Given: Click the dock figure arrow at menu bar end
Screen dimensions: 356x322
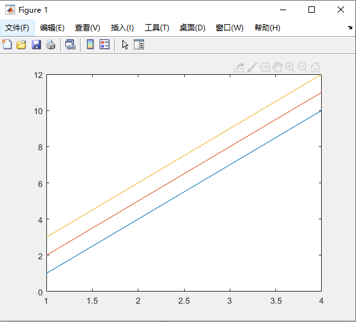Looking at the screenshot, I should [x=350, y=27].
